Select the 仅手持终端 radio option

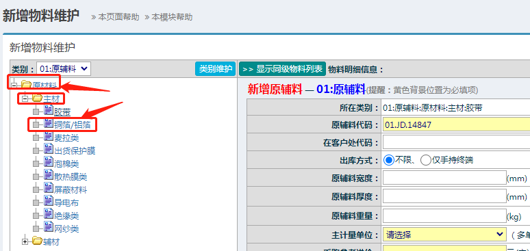(425, 160)
